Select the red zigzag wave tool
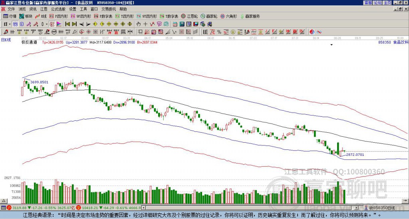 [x=152, y=24]
